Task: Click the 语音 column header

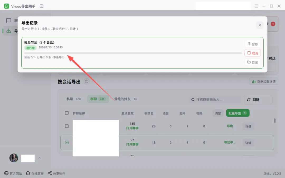Action: click(x=165, y=113)
